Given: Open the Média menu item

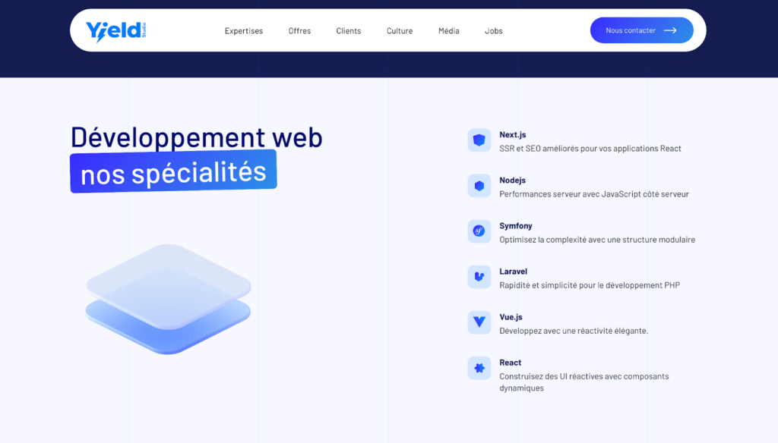Looking at the screenshot, I should (x=449, y=31).
